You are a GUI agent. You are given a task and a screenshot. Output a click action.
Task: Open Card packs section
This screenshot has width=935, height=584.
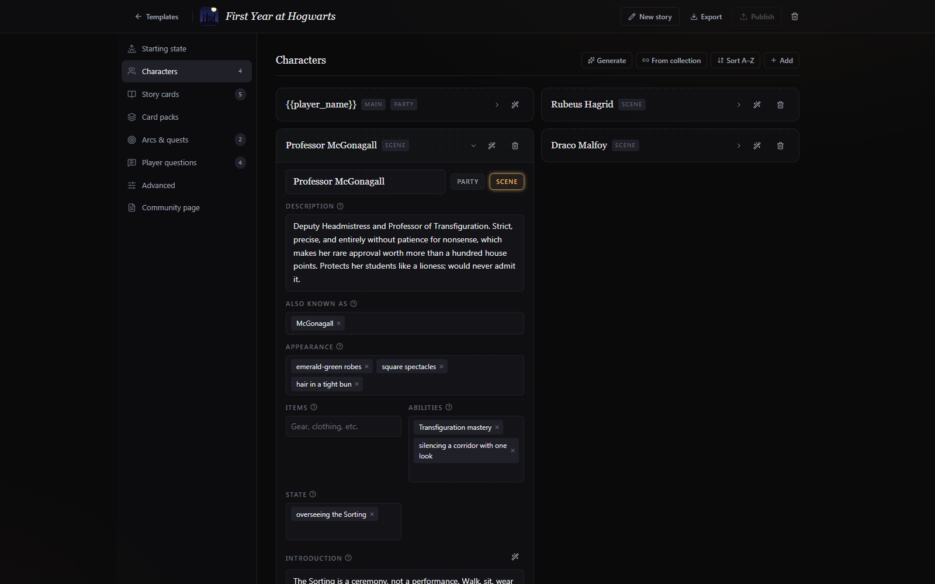click(186, 117)
